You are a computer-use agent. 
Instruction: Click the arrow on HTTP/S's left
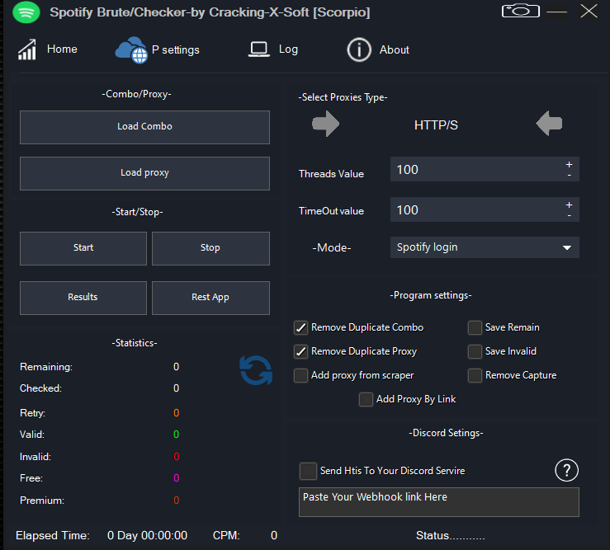click(325, 124)
